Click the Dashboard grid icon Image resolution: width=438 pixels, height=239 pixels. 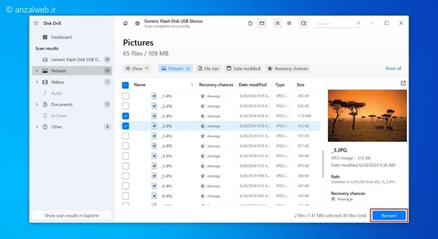[45, 37]
